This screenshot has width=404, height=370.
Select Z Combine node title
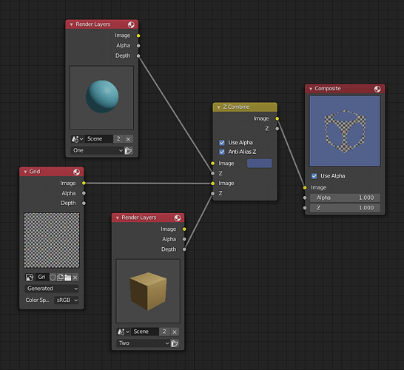tap(236, 107)
